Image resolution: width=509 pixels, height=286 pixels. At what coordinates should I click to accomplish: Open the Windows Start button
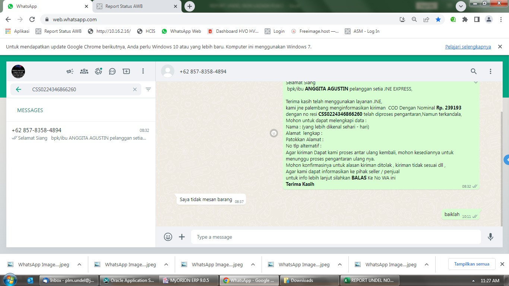9,280
